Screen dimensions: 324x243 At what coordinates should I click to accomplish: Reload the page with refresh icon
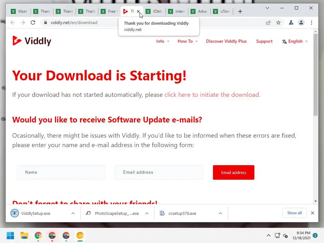[x=33, y=22]
